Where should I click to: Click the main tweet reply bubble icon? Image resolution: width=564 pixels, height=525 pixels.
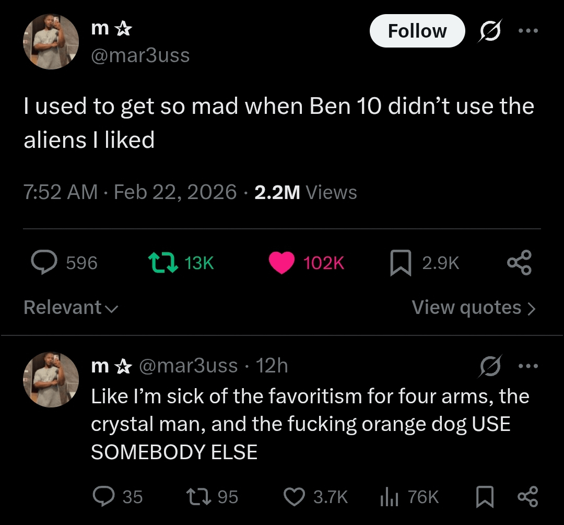pos(44,262)
